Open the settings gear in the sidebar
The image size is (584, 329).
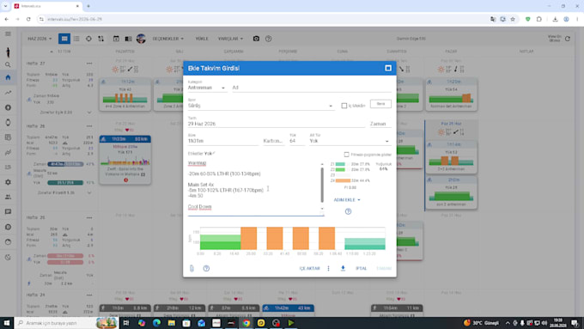8,182
